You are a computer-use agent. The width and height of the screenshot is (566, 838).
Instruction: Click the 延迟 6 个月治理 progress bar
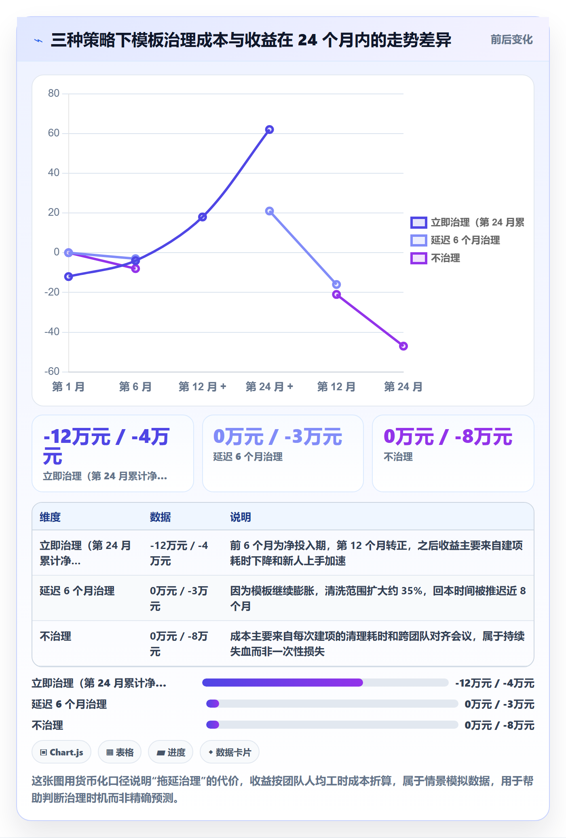point(332,704)
